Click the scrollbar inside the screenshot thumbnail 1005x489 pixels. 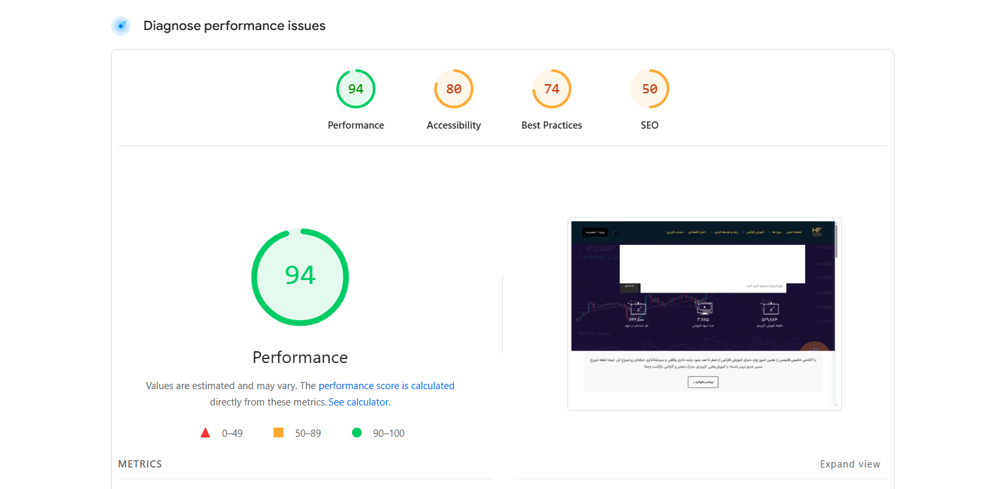tap(836, 242)
